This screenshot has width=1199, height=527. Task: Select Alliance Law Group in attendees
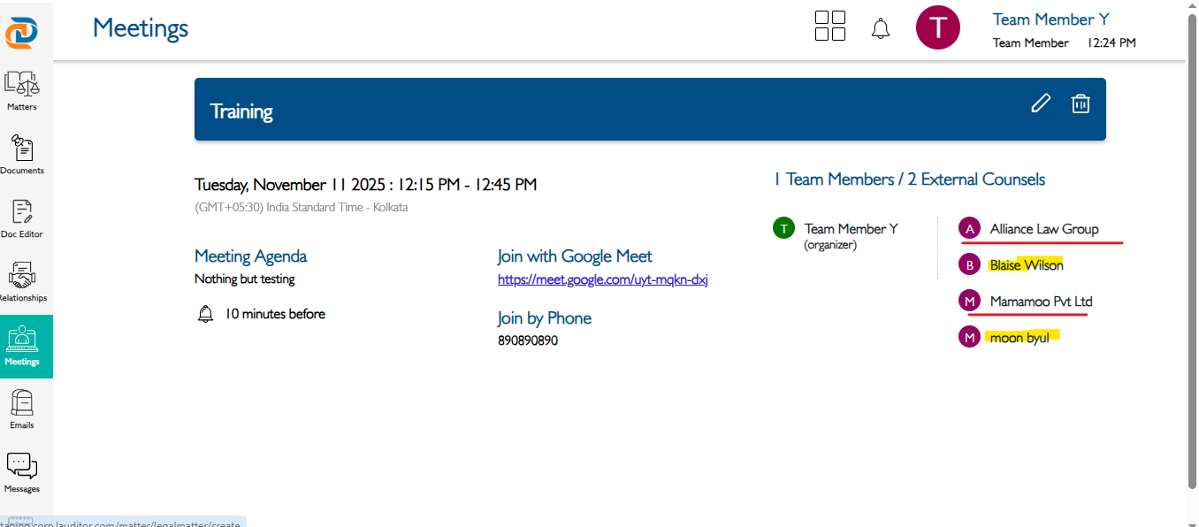point(1043,229)
